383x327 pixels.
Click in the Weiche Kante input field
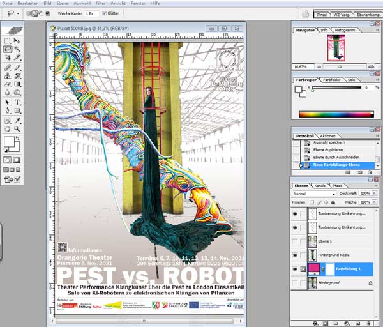tap(91, 13)
